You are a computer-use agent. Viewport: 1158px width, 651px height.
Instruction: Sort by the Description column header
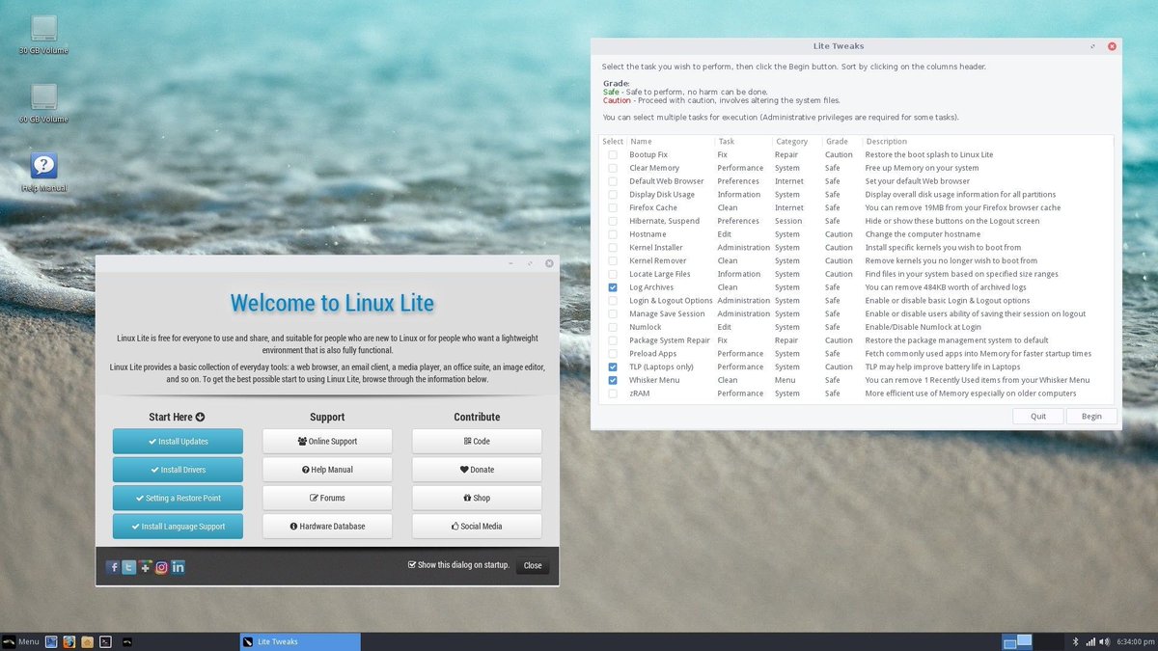click(987, 141)
